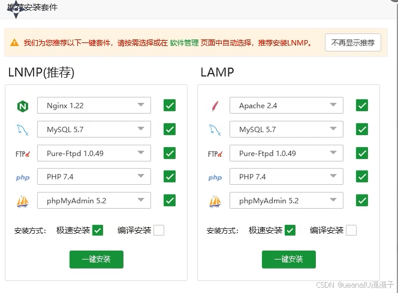Click the 不再显示推荐 button
The image size is (398, 293).
(353, 42)
